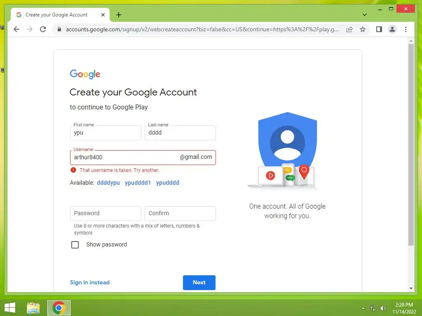Viewport: 422px width, 316px height.
Task: Click the Username field containing arthur8400
Action: 143,158
